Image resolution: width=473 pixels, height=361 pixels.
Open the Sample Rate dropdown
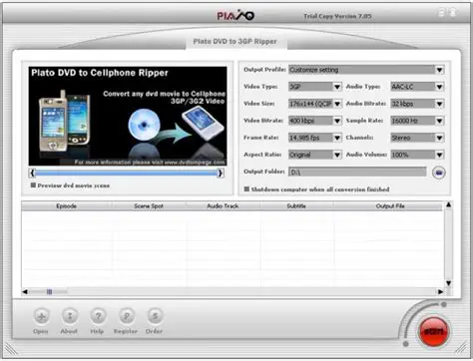[x=439, y=121]
